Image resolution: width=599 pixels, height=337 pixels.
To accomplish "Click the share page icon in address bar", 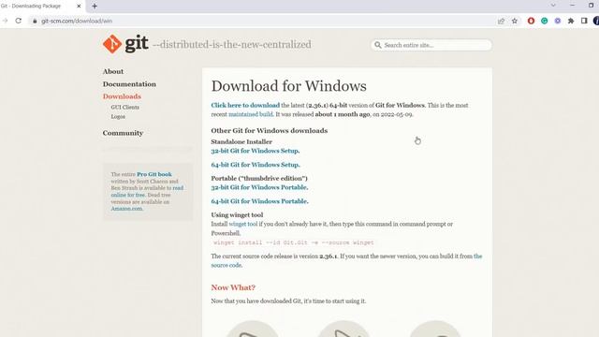I will (x=501, y=21).
